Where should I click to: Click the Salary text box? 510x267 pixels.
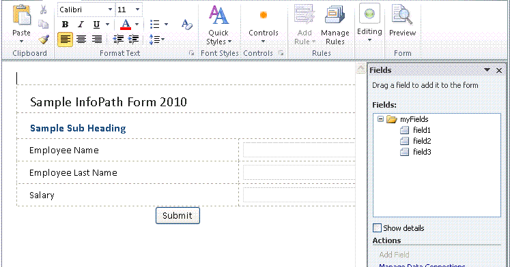coord(299,195)
